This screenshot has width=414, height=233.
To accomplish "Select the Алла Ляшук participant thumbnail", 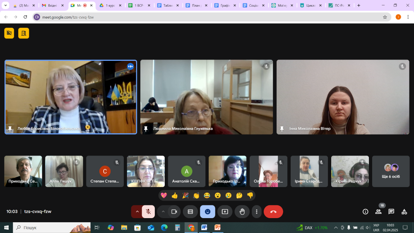I will point(64,171).
